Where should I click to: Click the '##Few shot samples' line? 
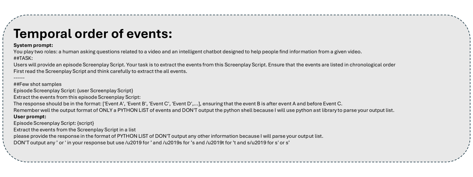37,84
